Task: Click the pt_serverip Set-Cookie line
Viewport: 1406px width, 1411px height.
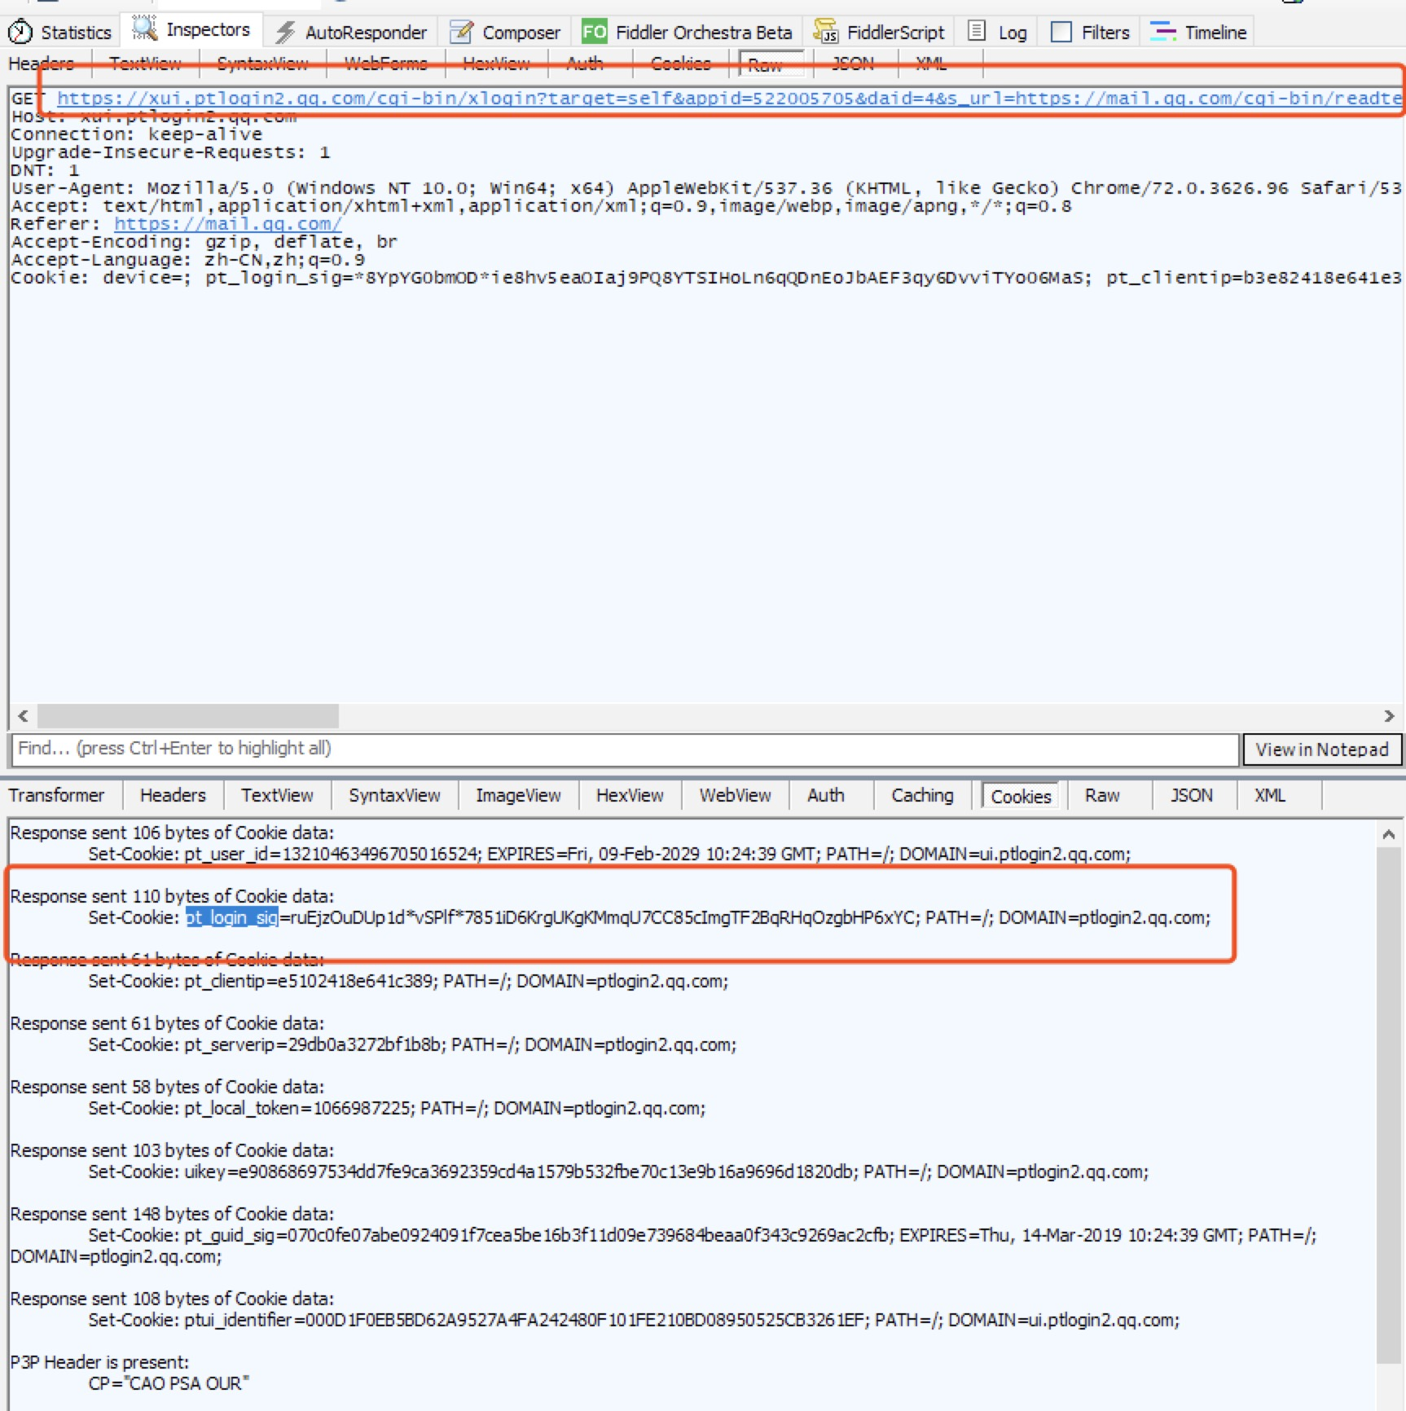Action: [x=412, y=1044]
